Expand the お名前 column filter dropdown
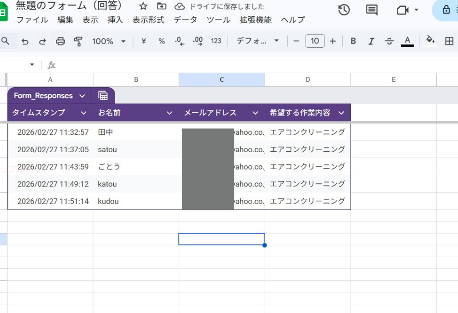The image size is (458, 313). tap(169, 113)
